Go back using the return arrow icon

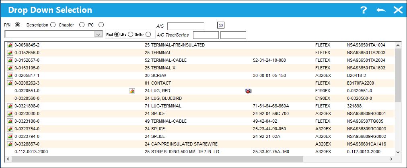pyautogui.click(x=381, y=10)
